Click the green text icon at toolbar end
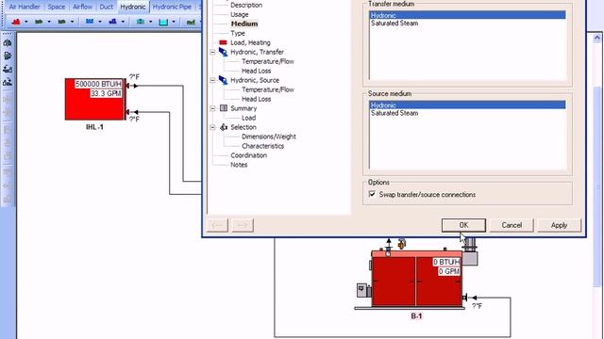604x339 pixels. click(x=191, y=23)
